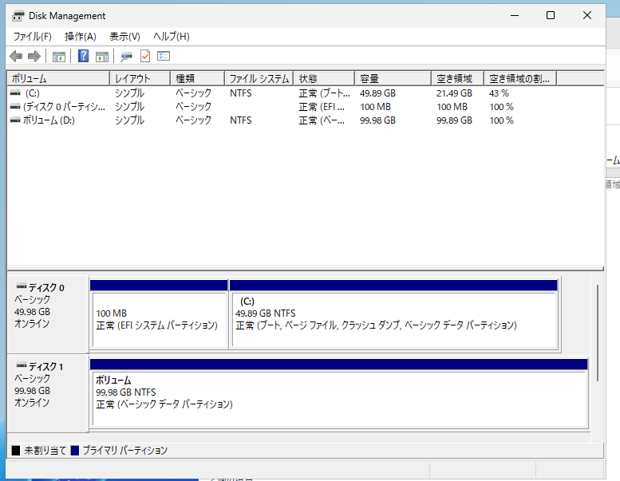Sort the list by ボリューム column header

tap(57, 78)
